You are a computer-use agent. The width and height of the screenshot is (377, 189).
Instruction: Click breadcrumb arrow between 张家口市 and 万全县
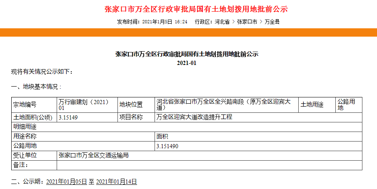click(261, 22)
